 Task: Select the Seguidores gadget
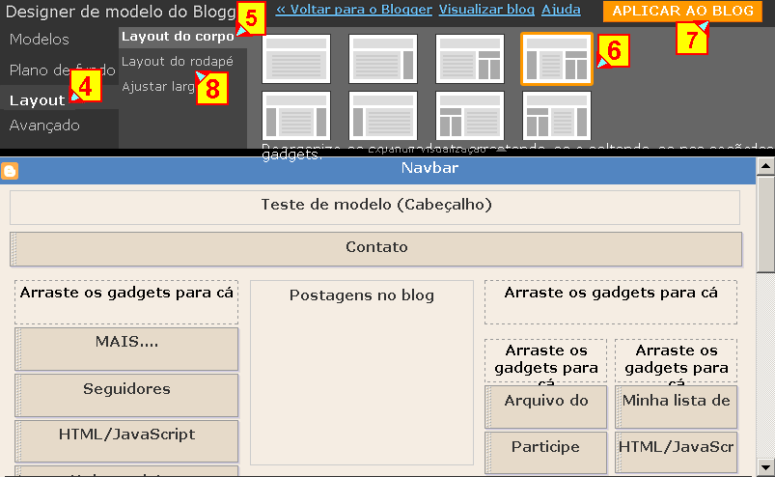click(126, 396)
